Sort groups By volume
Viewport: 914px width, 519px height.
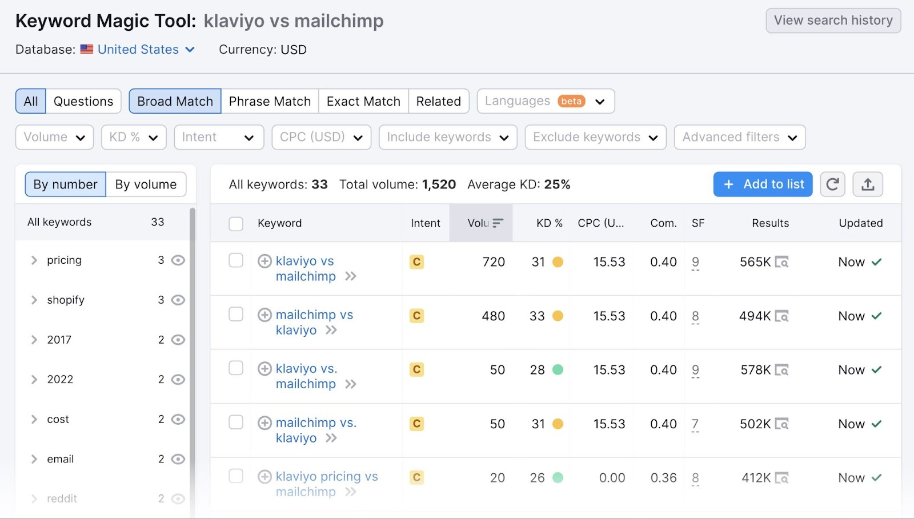146,184
